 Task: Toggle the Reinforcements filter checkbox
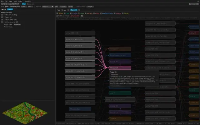[x=101, y=13]
